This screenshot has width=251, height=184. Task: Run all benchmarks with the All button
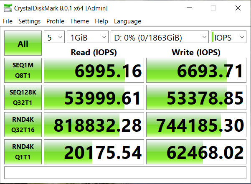(23, 43)
